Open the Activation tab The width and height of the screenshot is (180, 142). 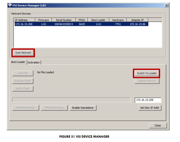pyautogui.click(x=34, y=62)
